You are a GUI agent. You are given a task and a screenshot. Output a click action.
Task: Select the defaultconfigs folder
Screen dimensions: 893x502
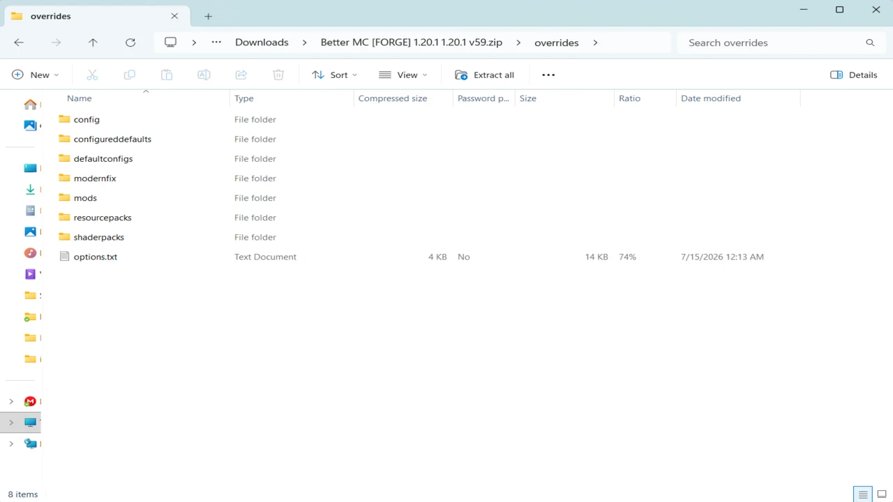96,158
